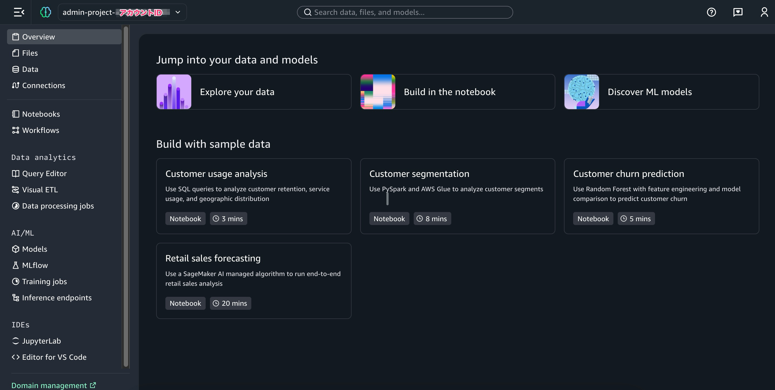Open the feedback chat icon

click(x=738, y=12)
